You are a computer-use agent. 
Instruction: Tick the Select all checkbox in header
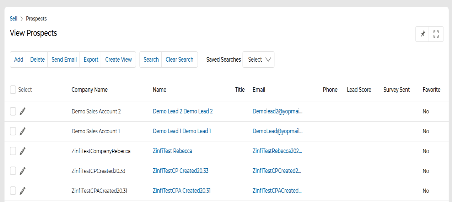[13, 90]
